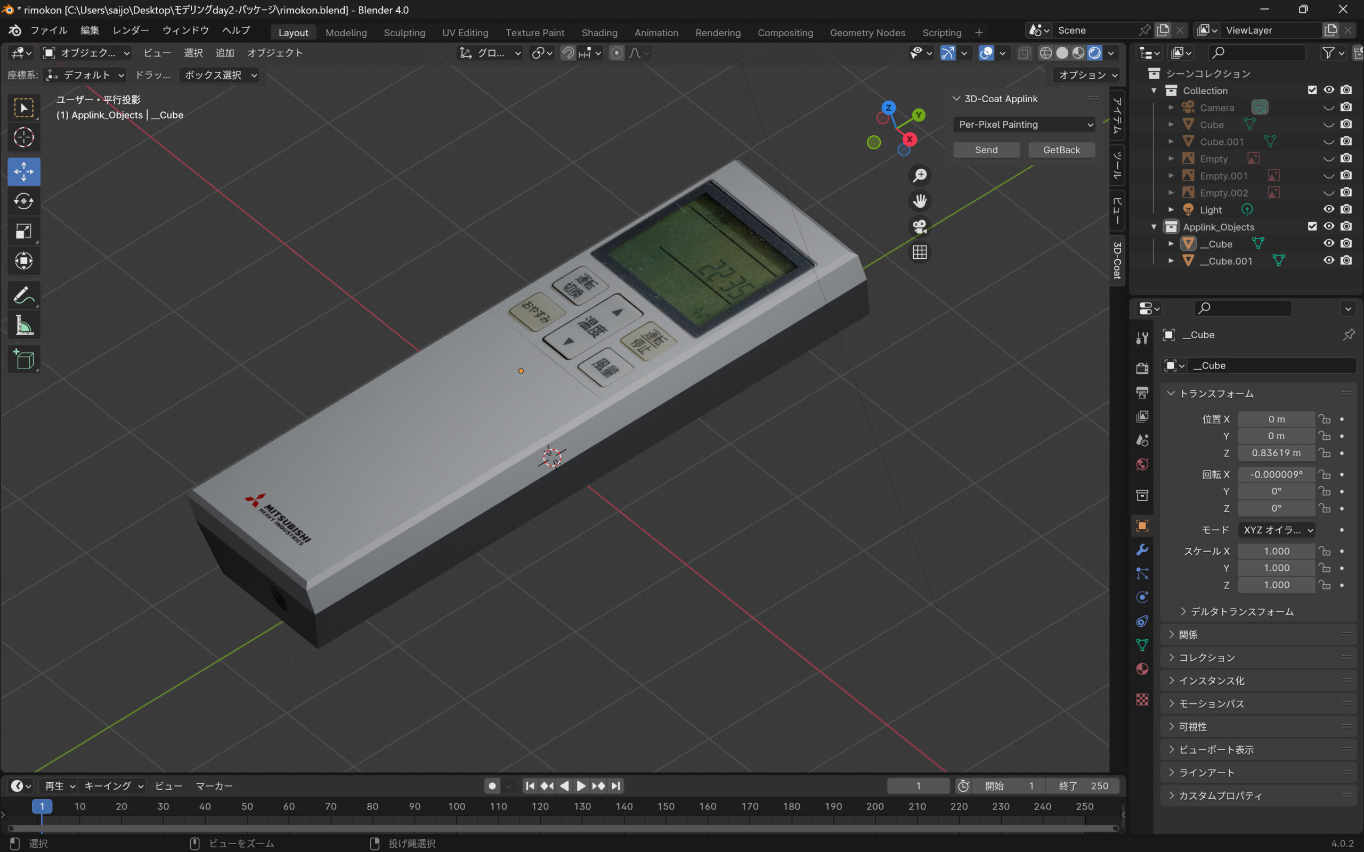Activate the Measure tool
This screenshot has height=852, width=1364.
coord(23,326)
